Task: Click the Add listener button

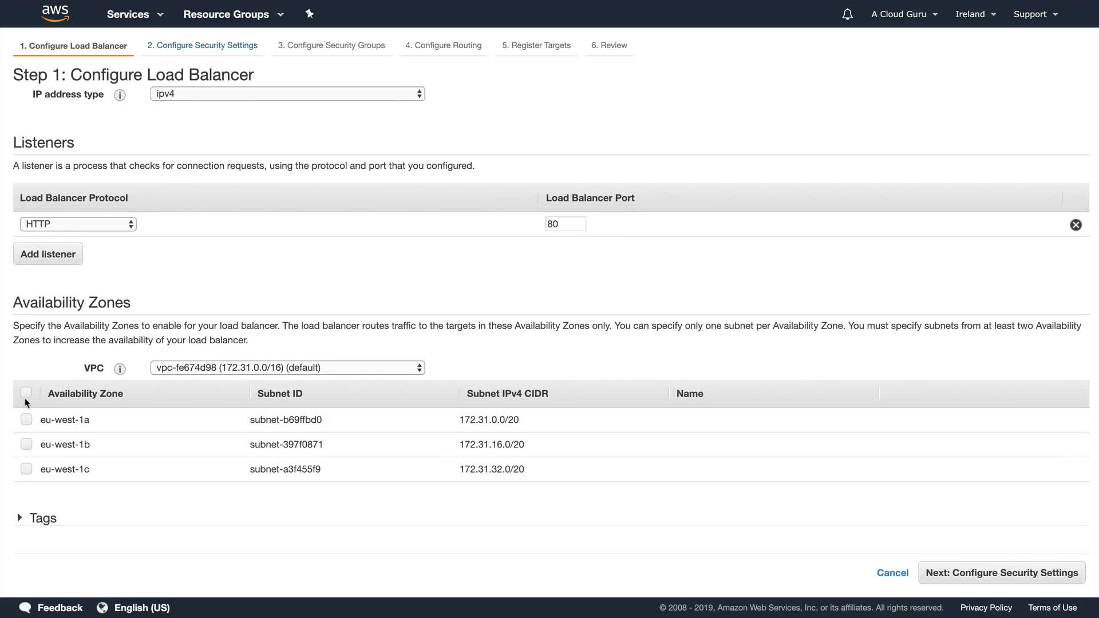Action: 48,254
